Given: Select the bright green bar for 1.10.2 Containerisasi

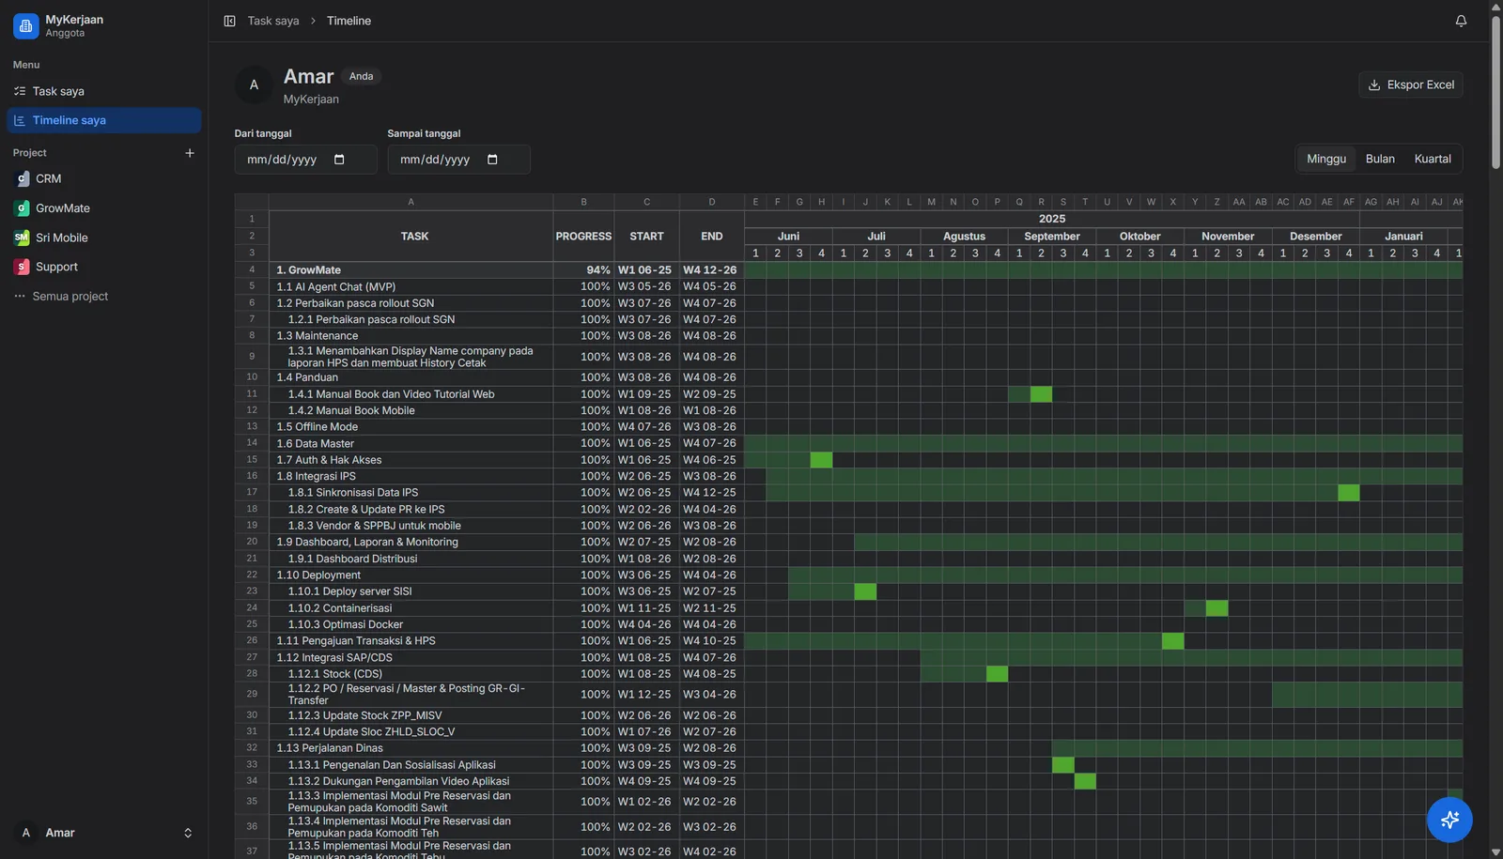Looking at the screenshot, I should [x=1216, y=608].
